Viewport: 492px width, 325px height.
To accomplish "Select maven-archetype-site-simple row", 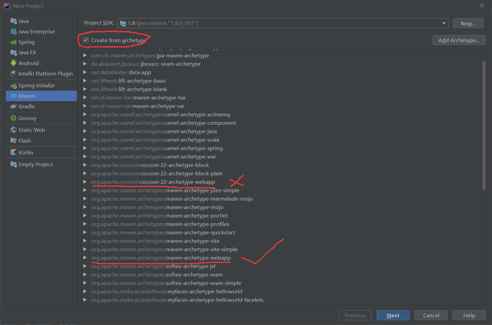I will [282, 249].
